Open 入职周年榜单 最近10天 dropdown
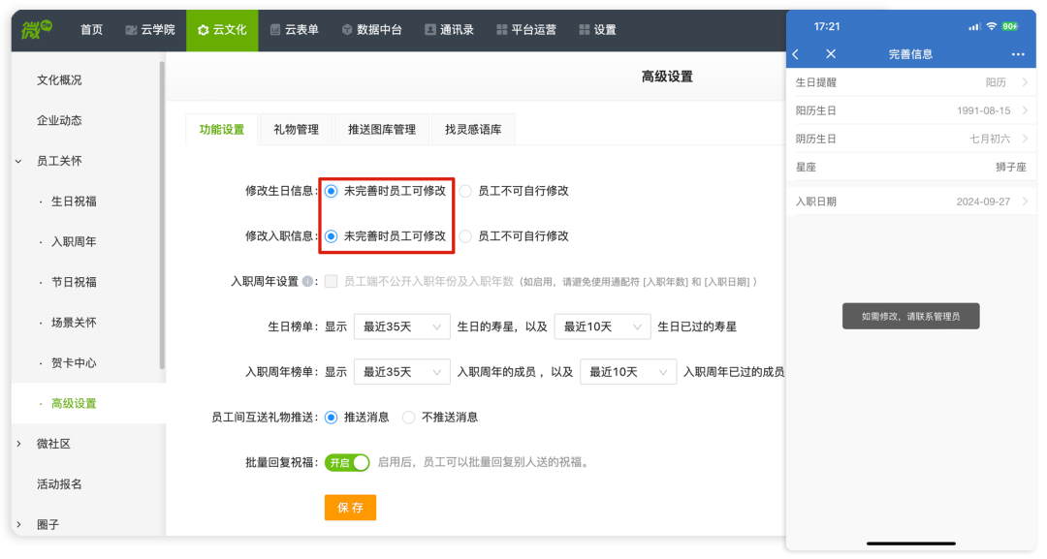This screenshot has width=1047, height=559. (x=628, y=372)
